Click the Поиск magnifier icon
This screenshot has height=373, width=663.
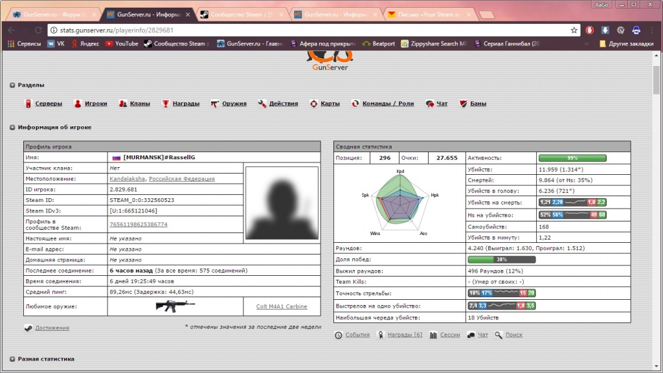[499, 335]
